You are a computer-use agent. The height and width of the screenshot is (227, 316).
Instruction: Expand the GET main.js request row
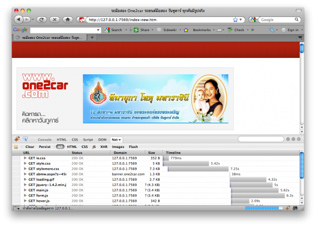(25, 190)
